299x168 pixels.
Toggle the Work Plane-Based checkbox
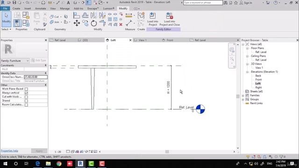pyautogui.click(x=26, y=89)
